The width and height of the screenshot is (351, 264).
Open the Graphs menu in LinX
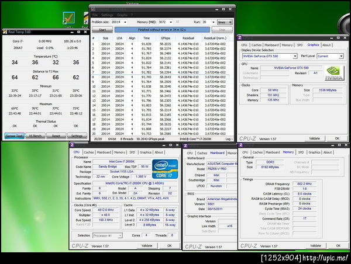122,15
